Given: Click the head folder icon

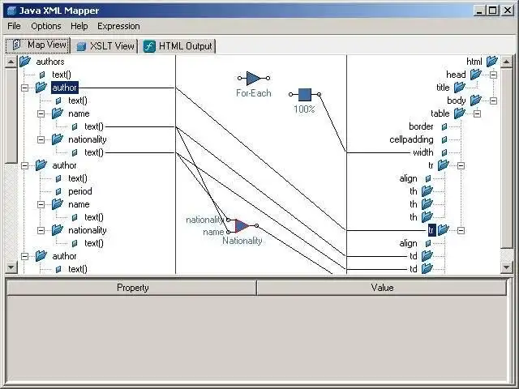Looking at the screenshot, I should (x=476, y=75).
